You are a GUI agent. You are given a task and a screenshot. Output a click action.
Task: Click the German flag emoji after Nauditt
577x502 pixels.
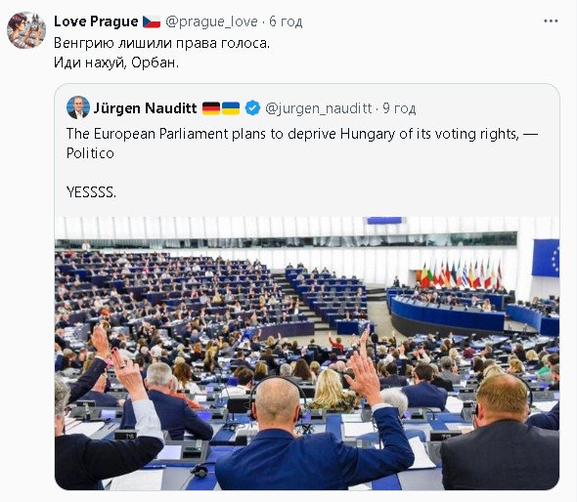click(211, 108)
